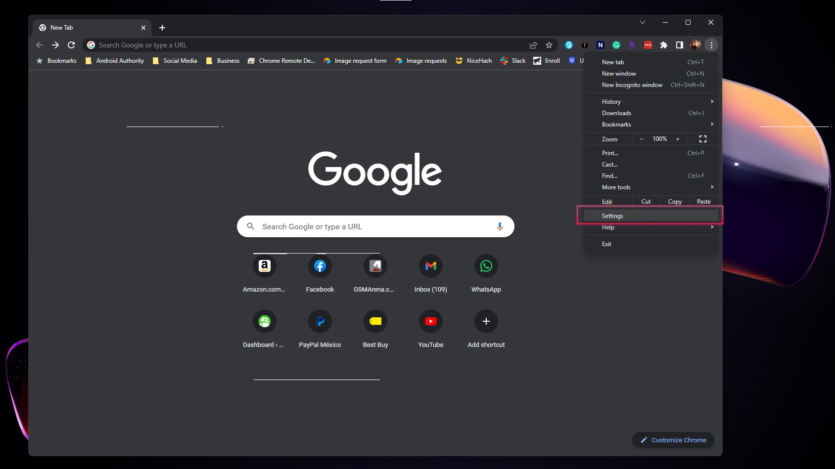Click the Customize Chrome button

tap(673, 440)
